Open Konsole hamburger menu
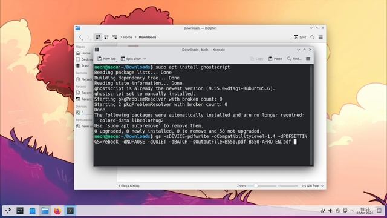Screen dimensions: 387x218 coord(308,59)
